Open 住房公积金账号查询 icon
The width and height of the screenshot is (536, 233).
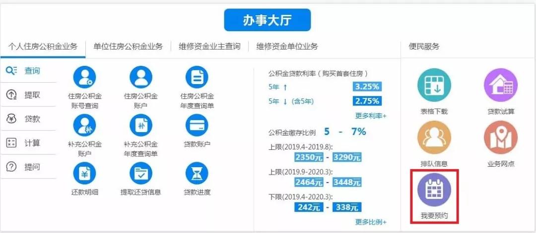coord(84,77)
